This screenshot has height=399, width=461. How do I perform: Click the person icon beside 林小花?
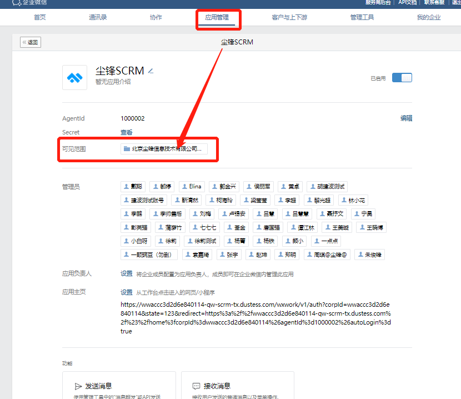tap(344, 200)
